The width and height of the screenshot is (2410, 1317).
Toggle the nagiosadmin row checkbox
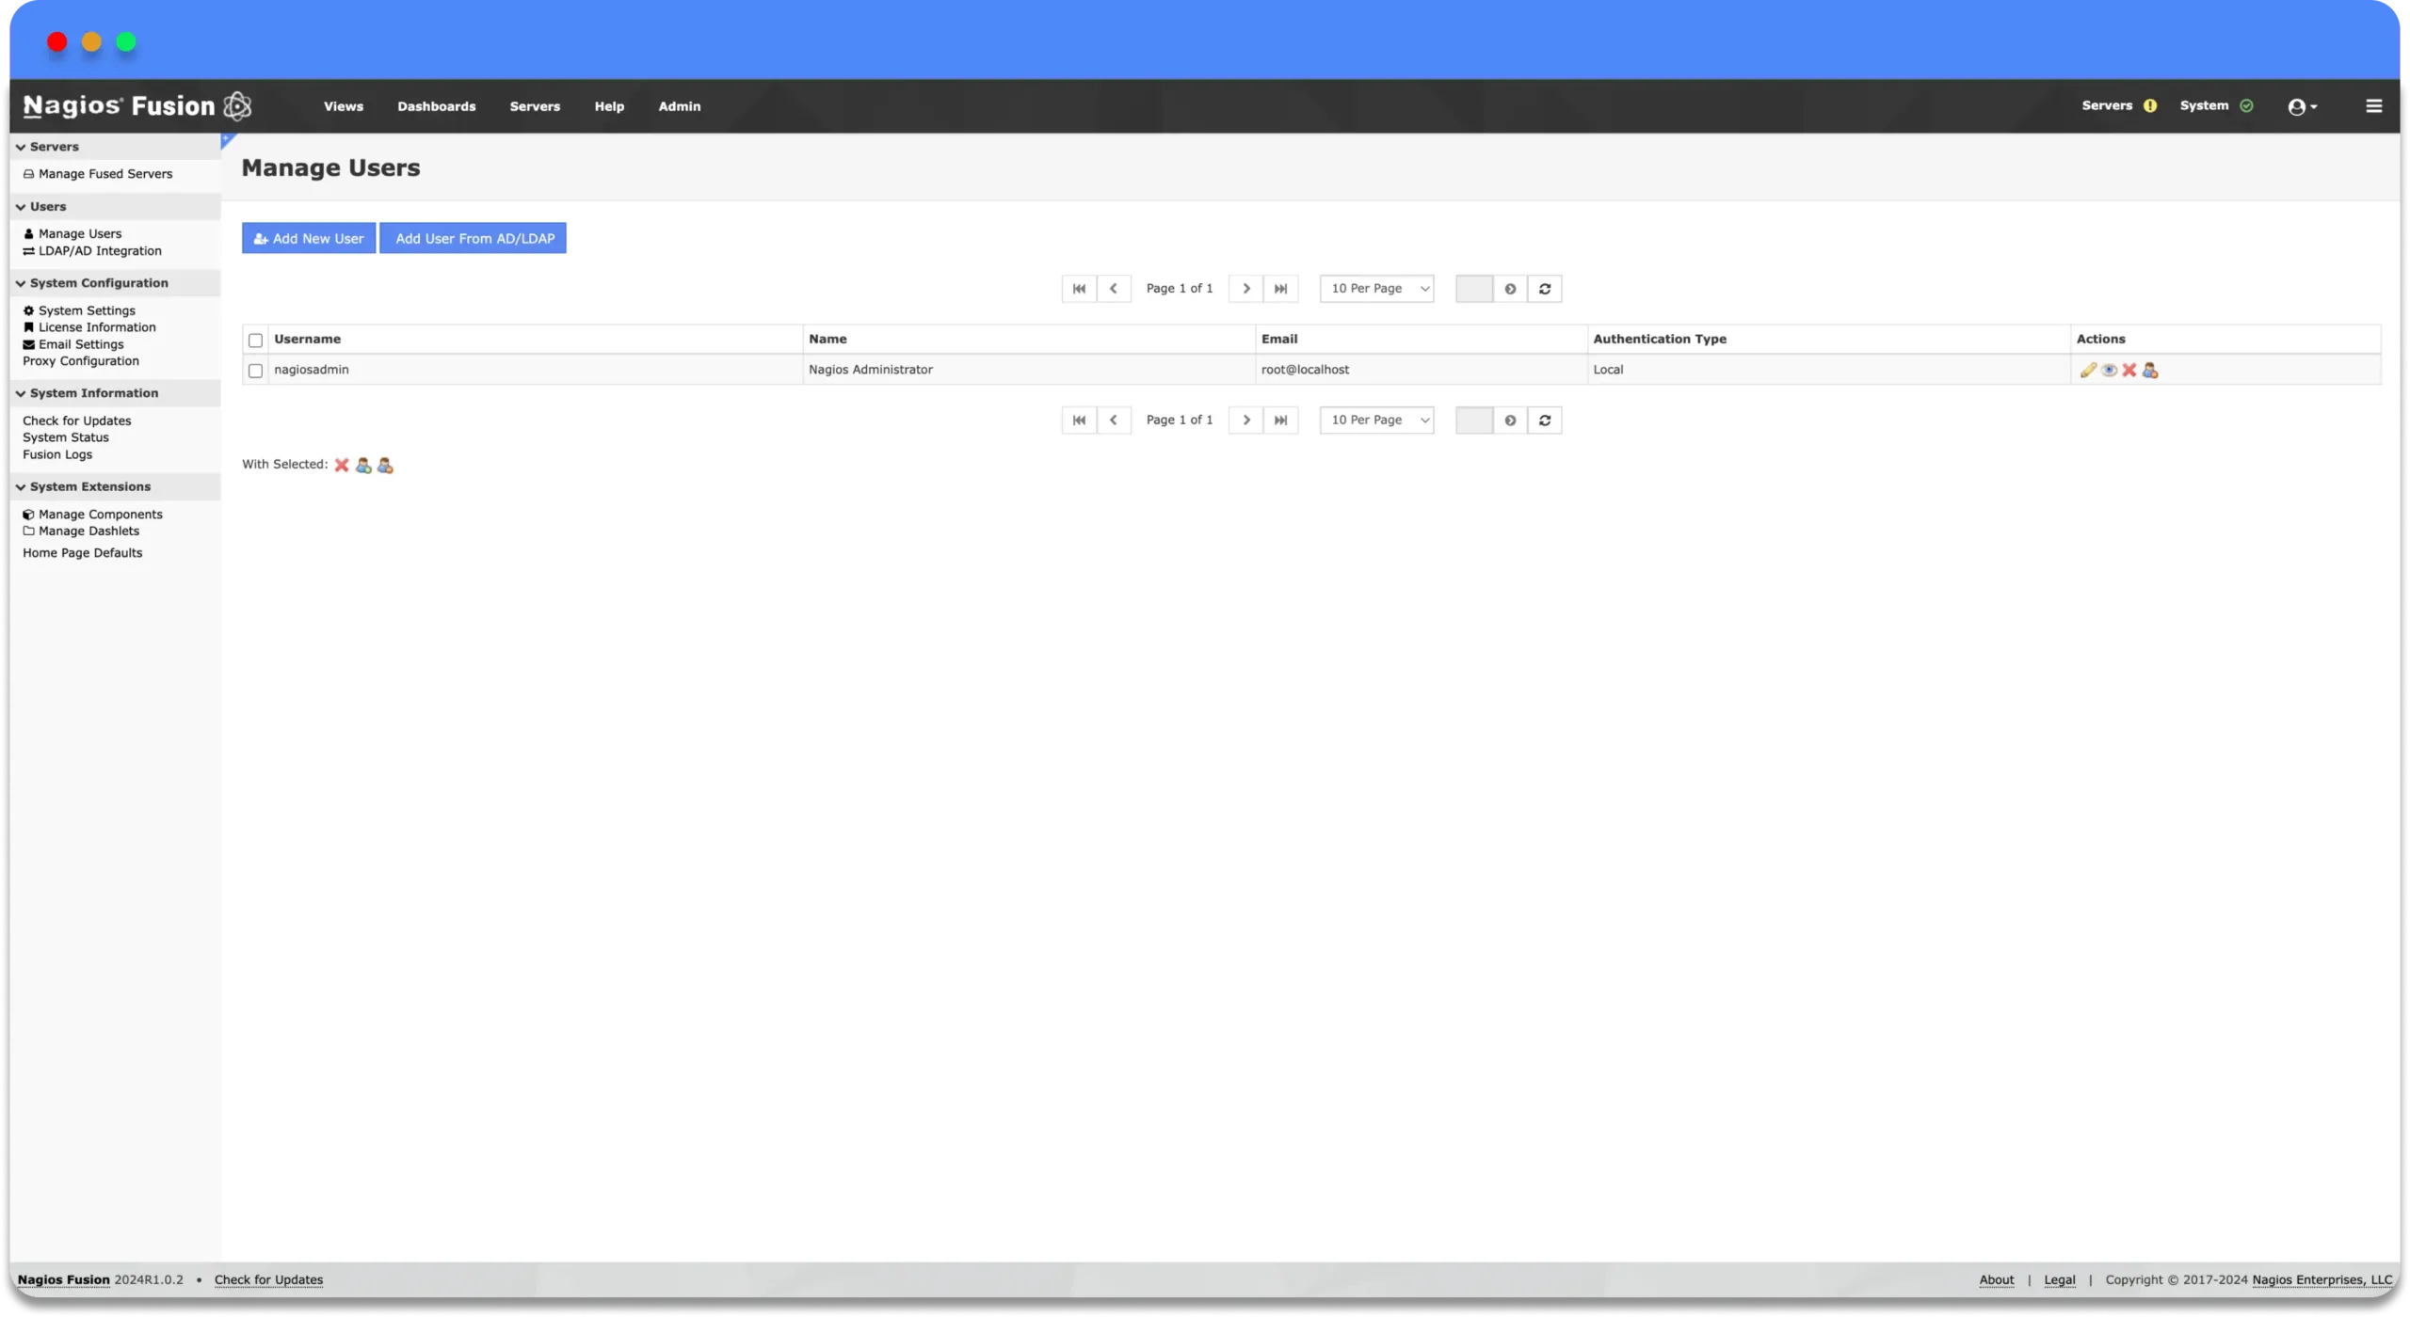[x=255, y=370]
